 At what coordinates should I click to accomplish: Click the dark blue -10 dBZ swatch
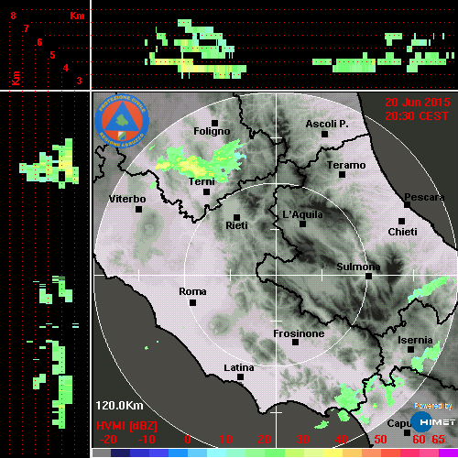point(140,453)
